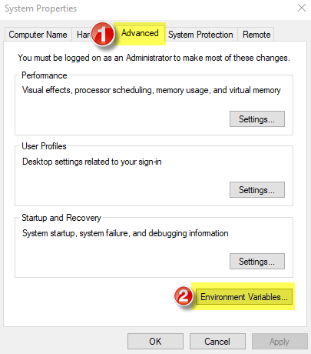This screenshot has height=354, width=311.
Task: Open User Profiles Settings button
Action: tap(257, 190)
